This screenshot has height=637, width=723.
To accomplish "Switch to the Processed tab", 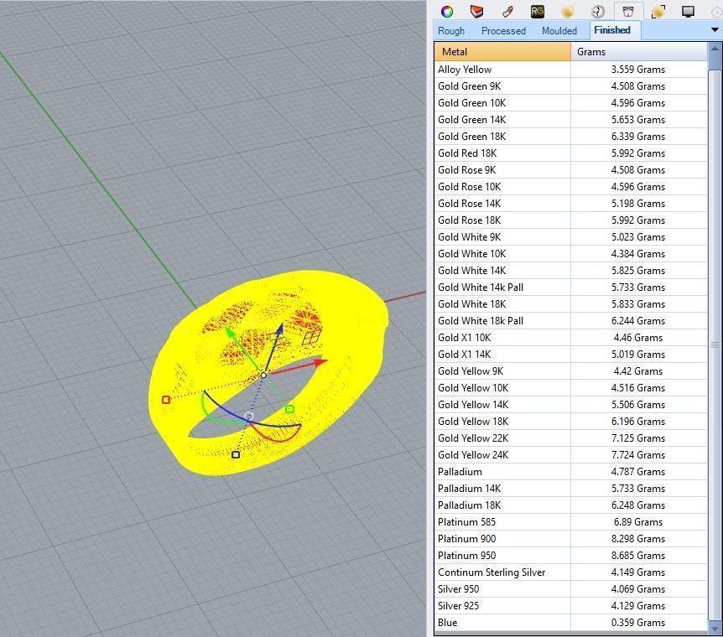I will click(x=503, y=31).
